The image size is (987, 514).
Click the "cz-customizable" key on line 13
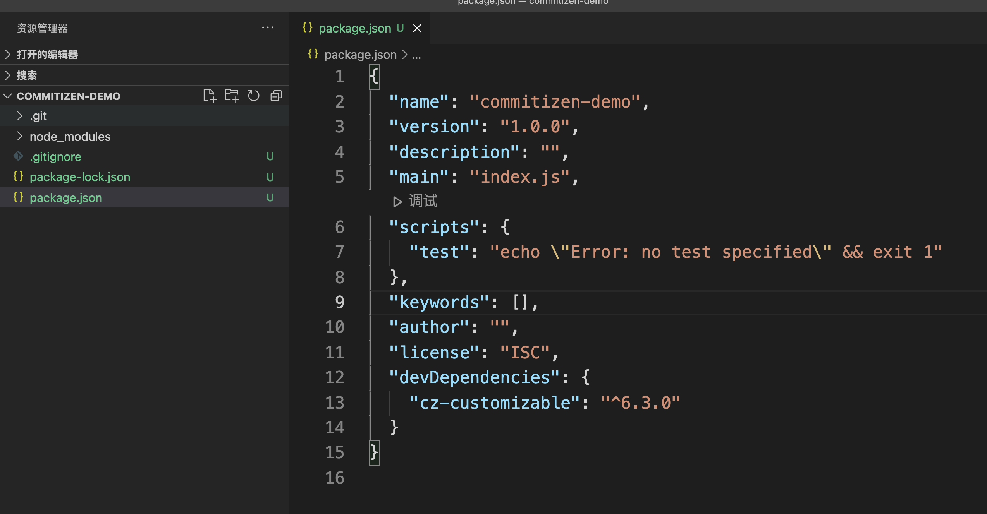click(494, 403)
